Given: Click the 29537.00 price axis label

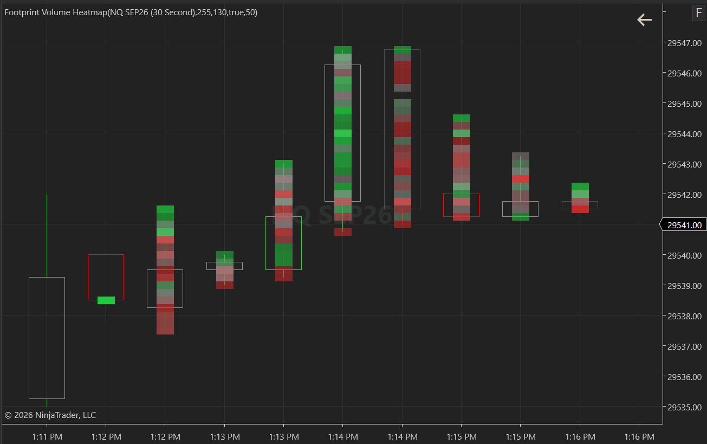Looking at the screenshot, I should click(685, 346).
